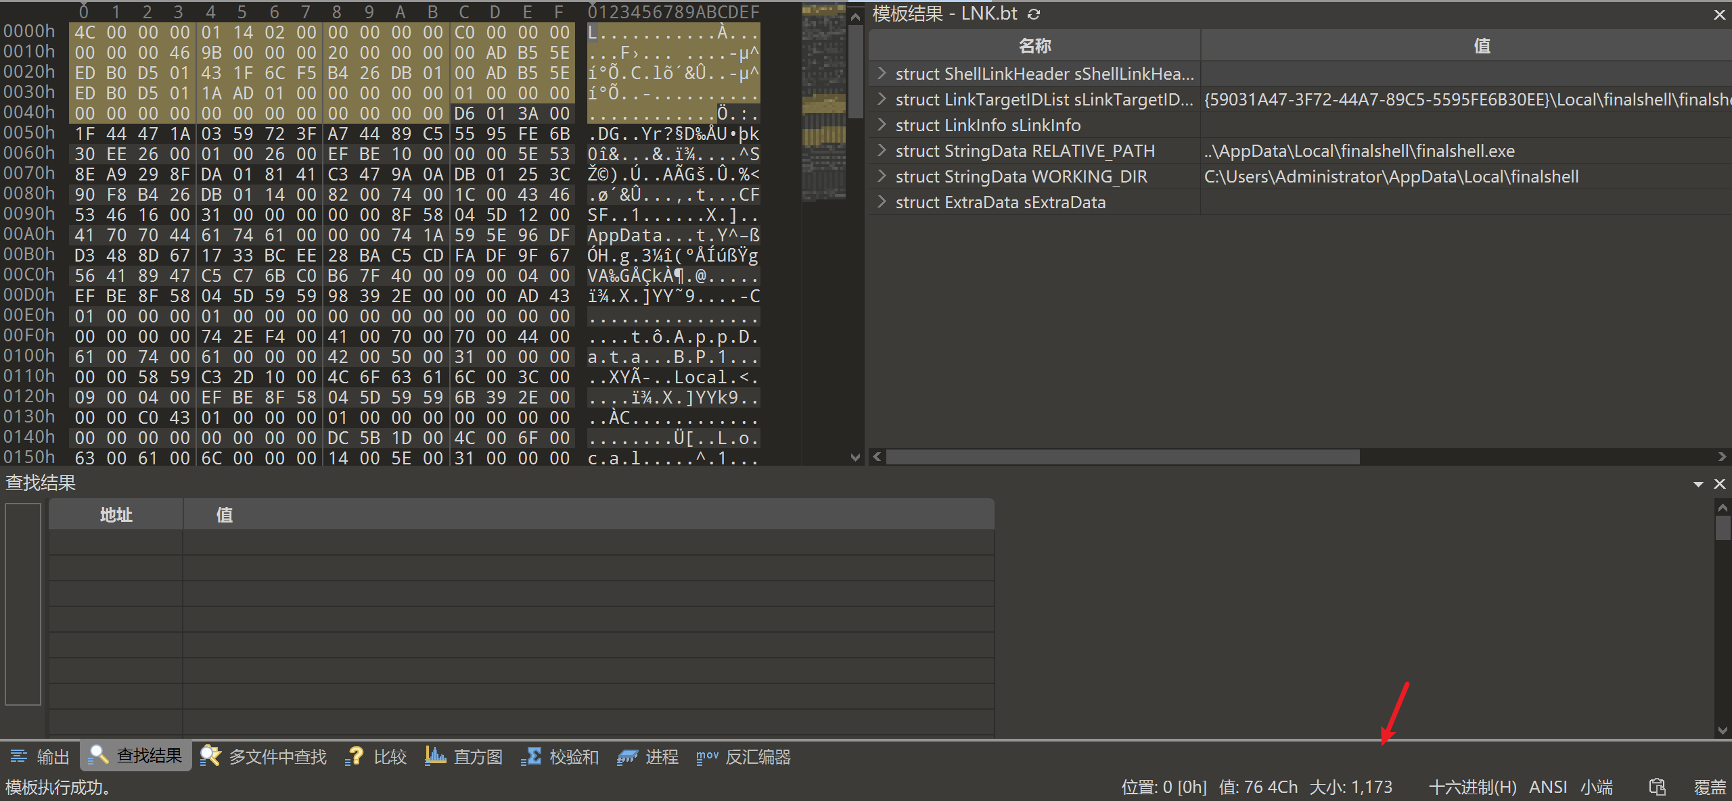The image size is (1732, 801).
Task: Toggle the overwrite mode indicator in status bar
Action: (1709, 787)
